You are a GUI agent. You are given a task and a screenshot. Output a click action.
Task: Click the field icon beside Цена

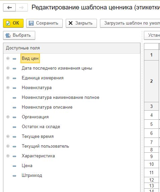point(14,166)
